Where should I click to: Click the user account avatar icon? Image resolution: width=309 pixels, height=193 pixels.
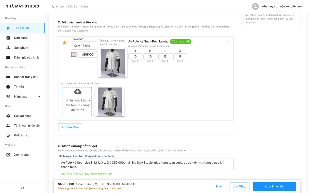click(255, 6)
